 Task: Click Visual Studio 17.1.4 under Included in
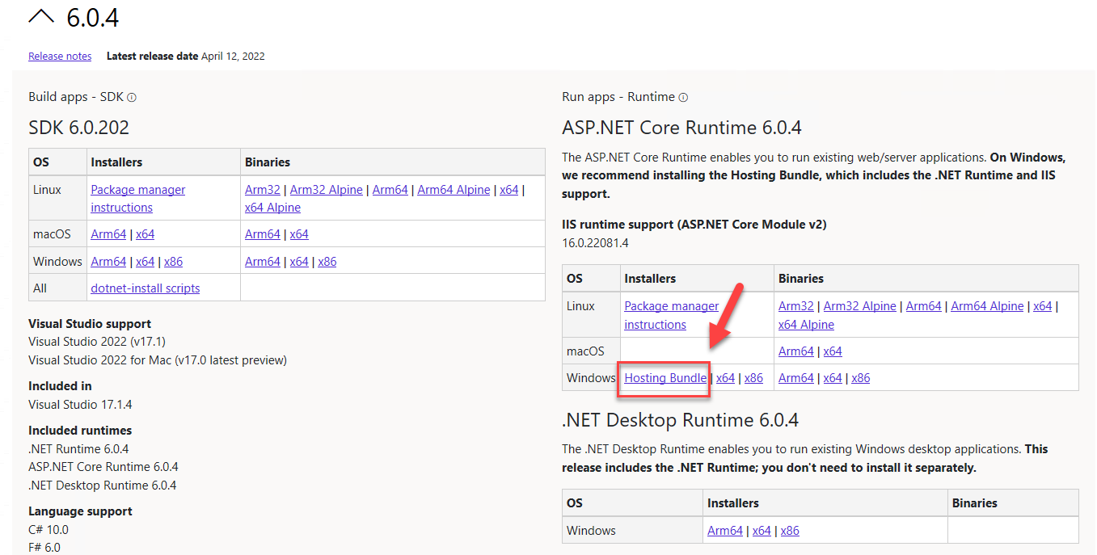point(80,404)
